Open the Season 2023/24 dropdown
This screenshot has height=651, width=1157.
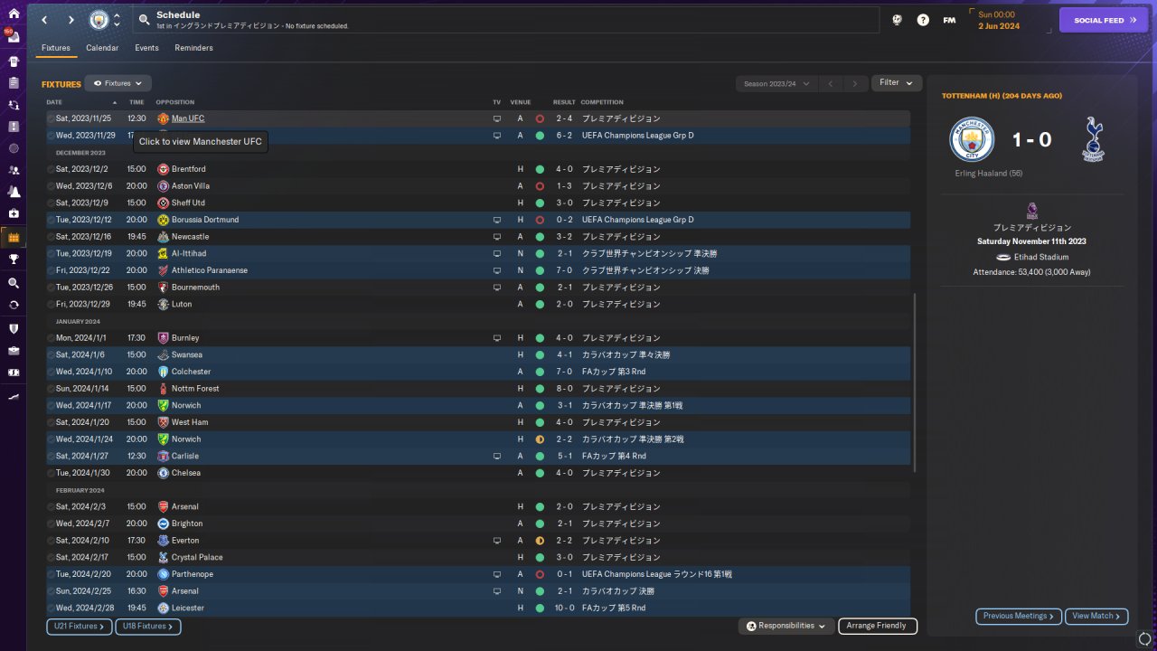click(x=776, y=83)
